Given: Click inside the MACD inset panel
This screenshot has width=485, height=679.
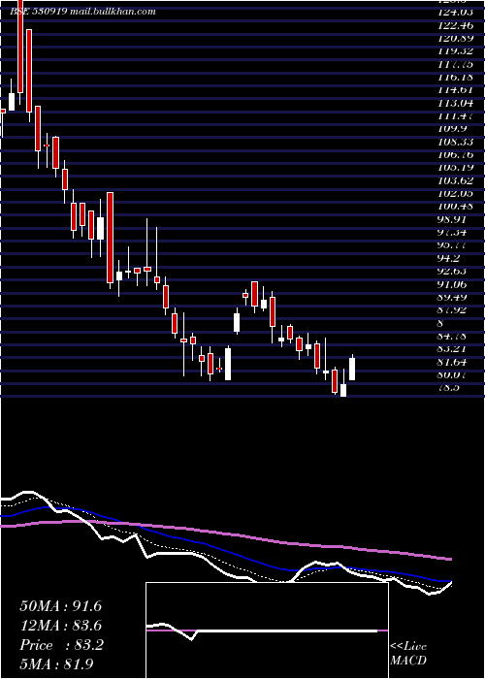Looking at the screenshot, I should 267,630.
